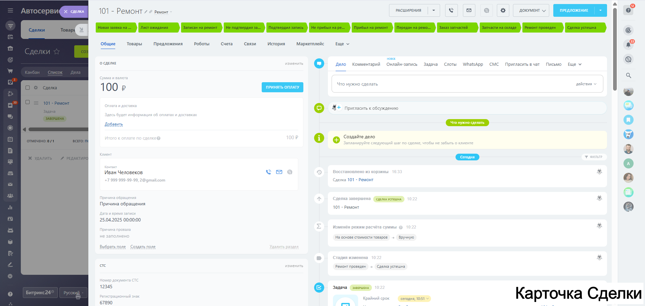
Task: Open notifications bell in right sidebar
Action: (x=628, y=45)
